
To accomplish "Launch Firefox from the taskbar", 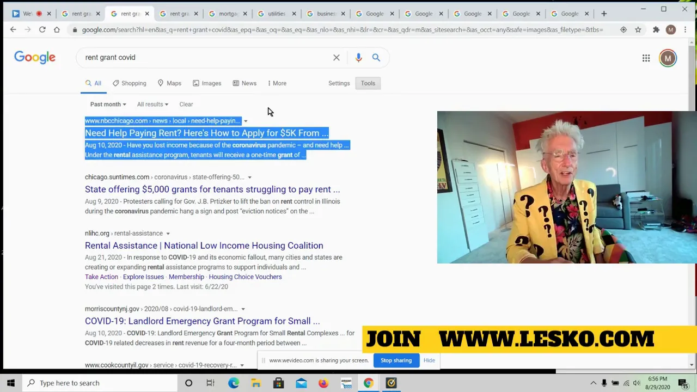I will pos(323,383).
